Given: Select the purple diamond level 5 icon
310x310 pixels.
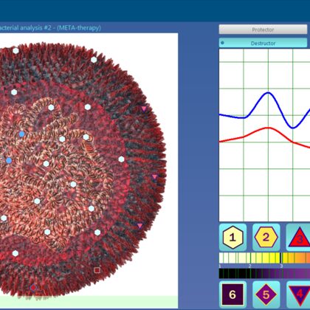Looking at the screenshot, I should pyautogui.click(x=266, y=294).
